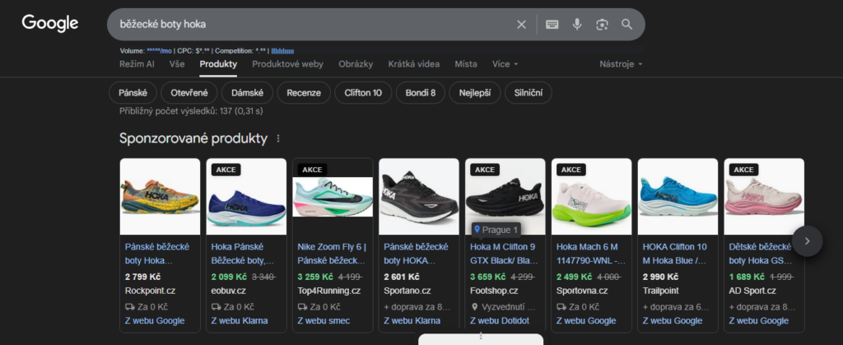Select the Bondi 8 filter chip

tap(420, 93)
